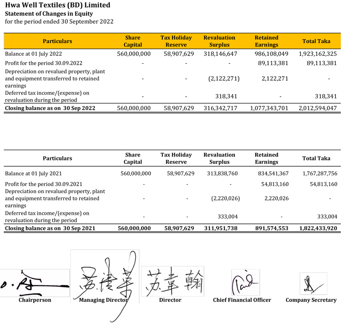This screenshot has width=341, height=326.
Task: Click the Profit for the period 30.09.2021 label
Action: coord(43,184)
